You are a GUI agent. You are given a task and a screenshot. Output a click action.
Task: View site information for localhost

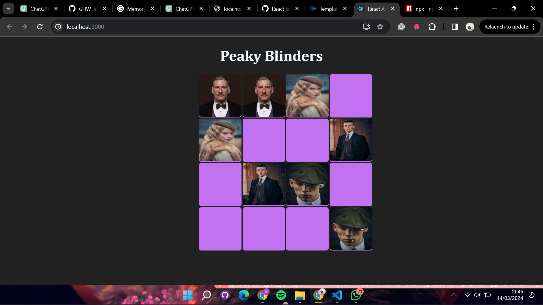(58, 27)
